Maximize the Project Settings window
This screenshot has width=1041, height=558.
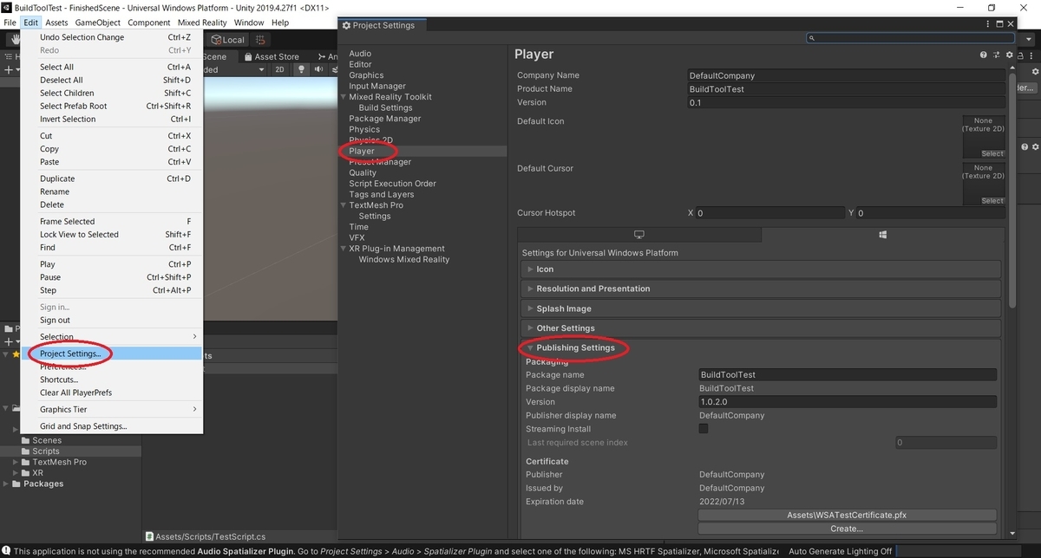click(1000, 25)
